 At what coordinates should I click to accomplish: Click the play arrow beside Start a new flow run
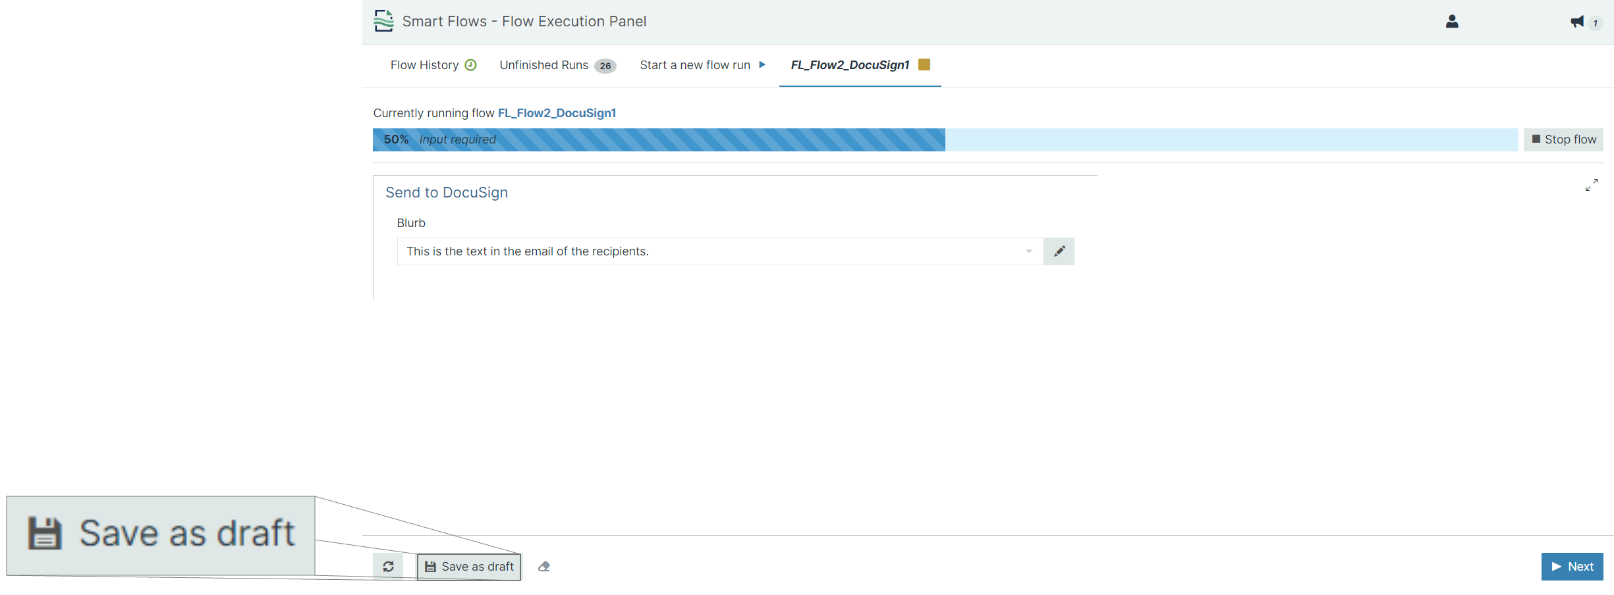pos(762,65)
